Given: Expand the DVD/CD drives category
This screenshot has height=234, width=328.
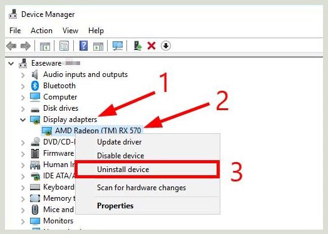Looking at the screenshot, I should coord(23,143).
